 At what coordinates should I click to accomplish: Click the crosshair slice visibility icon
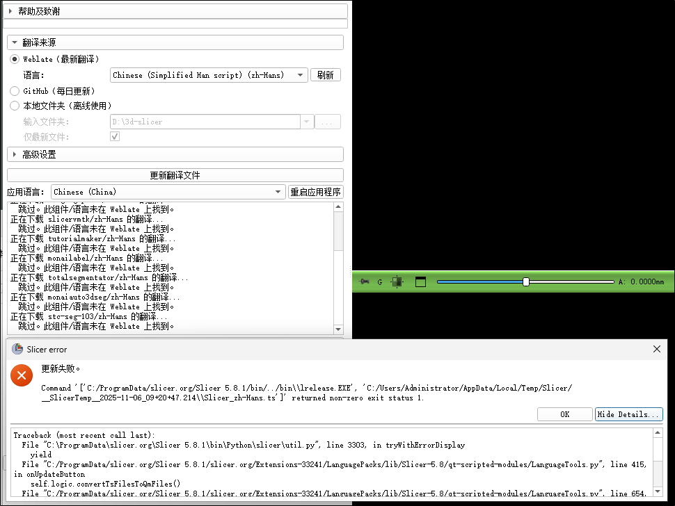(397, 281)
